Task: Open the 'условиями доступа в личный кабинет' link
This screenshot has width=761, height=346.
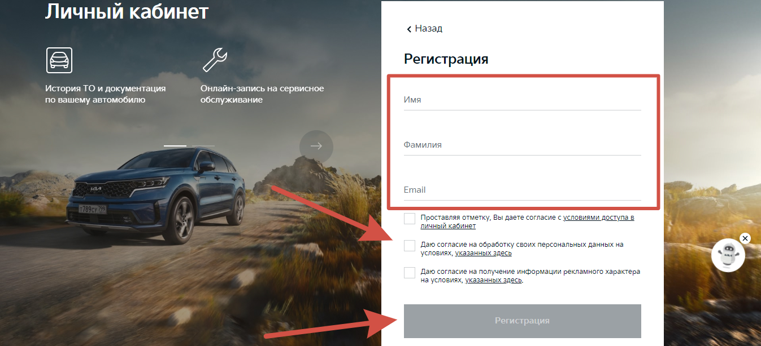Action: click(527, 221)
